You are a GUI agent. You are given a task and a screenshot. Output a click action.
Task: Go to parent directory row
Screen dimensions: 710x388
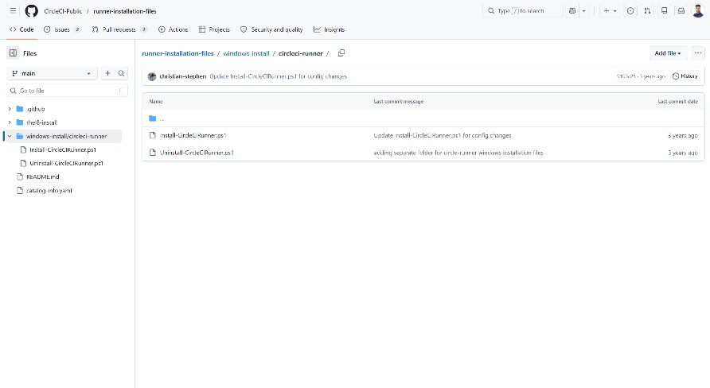(x=423, y=118)
